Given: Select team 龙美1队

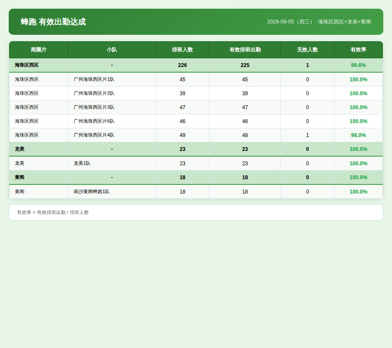Looking at the screenshot, I should (x=82, y=163).
